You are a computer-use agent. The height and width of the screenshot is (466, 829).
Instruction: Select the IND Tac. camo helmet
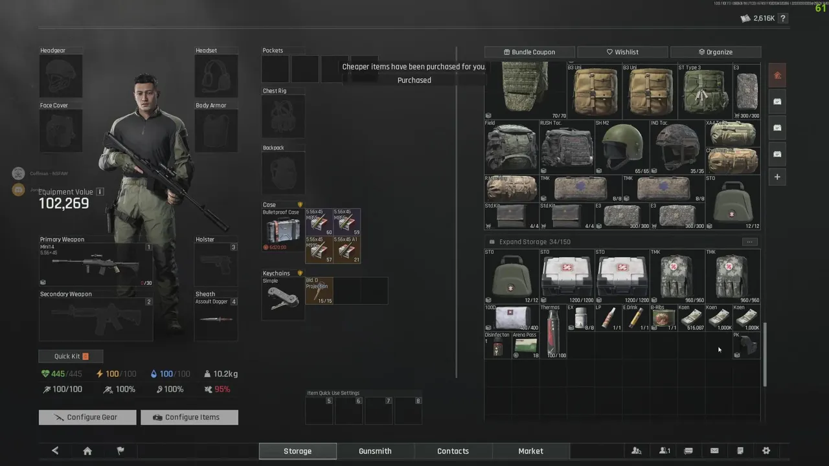pyautogui.click(x=677, y=147)
